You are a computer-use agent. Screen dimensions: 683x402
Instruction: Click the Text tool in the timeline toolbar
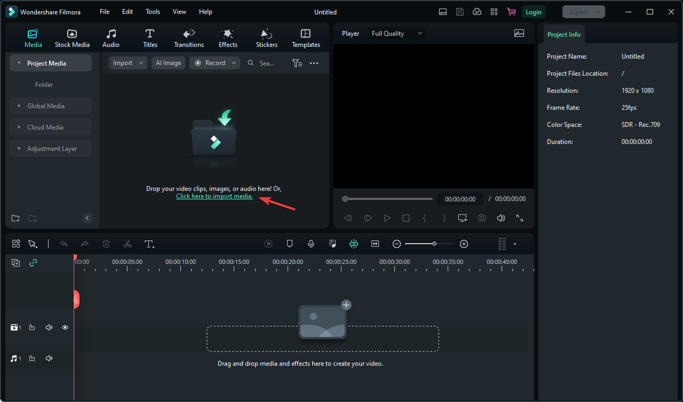(x=149, y=244)
